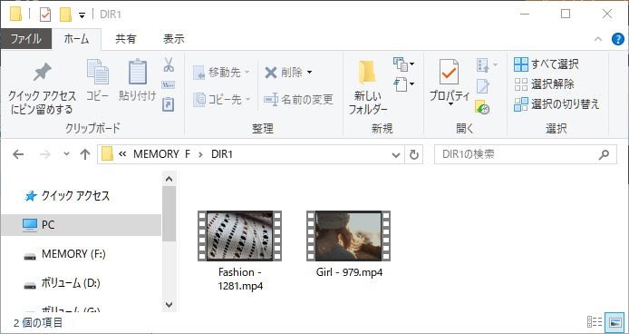The image size is (629, 334).
Task: Click Rename (名前の変更)
Action: point(298,99)
